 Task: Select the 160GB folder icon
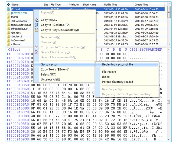(x=8, y=17)
